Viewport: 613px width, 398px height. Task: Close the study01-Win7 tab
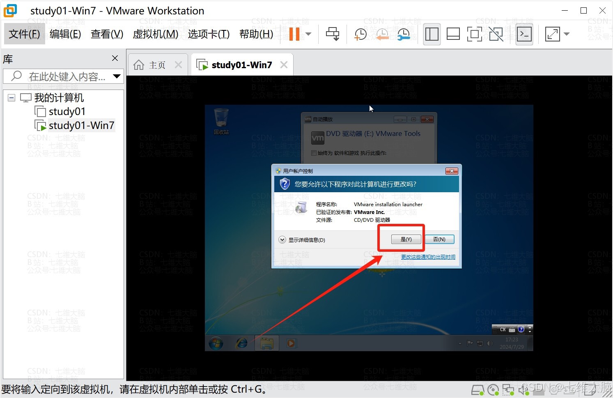pos(284,65)
